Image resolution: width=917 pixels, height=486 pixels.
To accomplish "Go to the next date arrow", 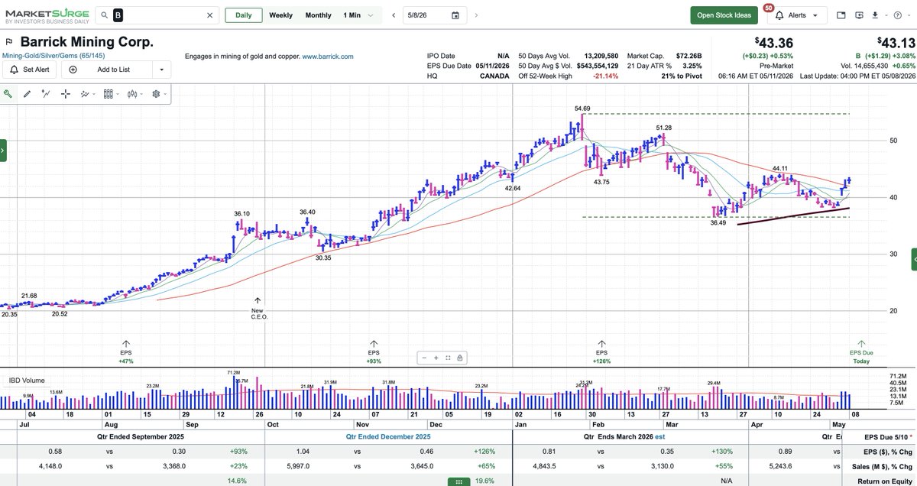I will [477, 15].
